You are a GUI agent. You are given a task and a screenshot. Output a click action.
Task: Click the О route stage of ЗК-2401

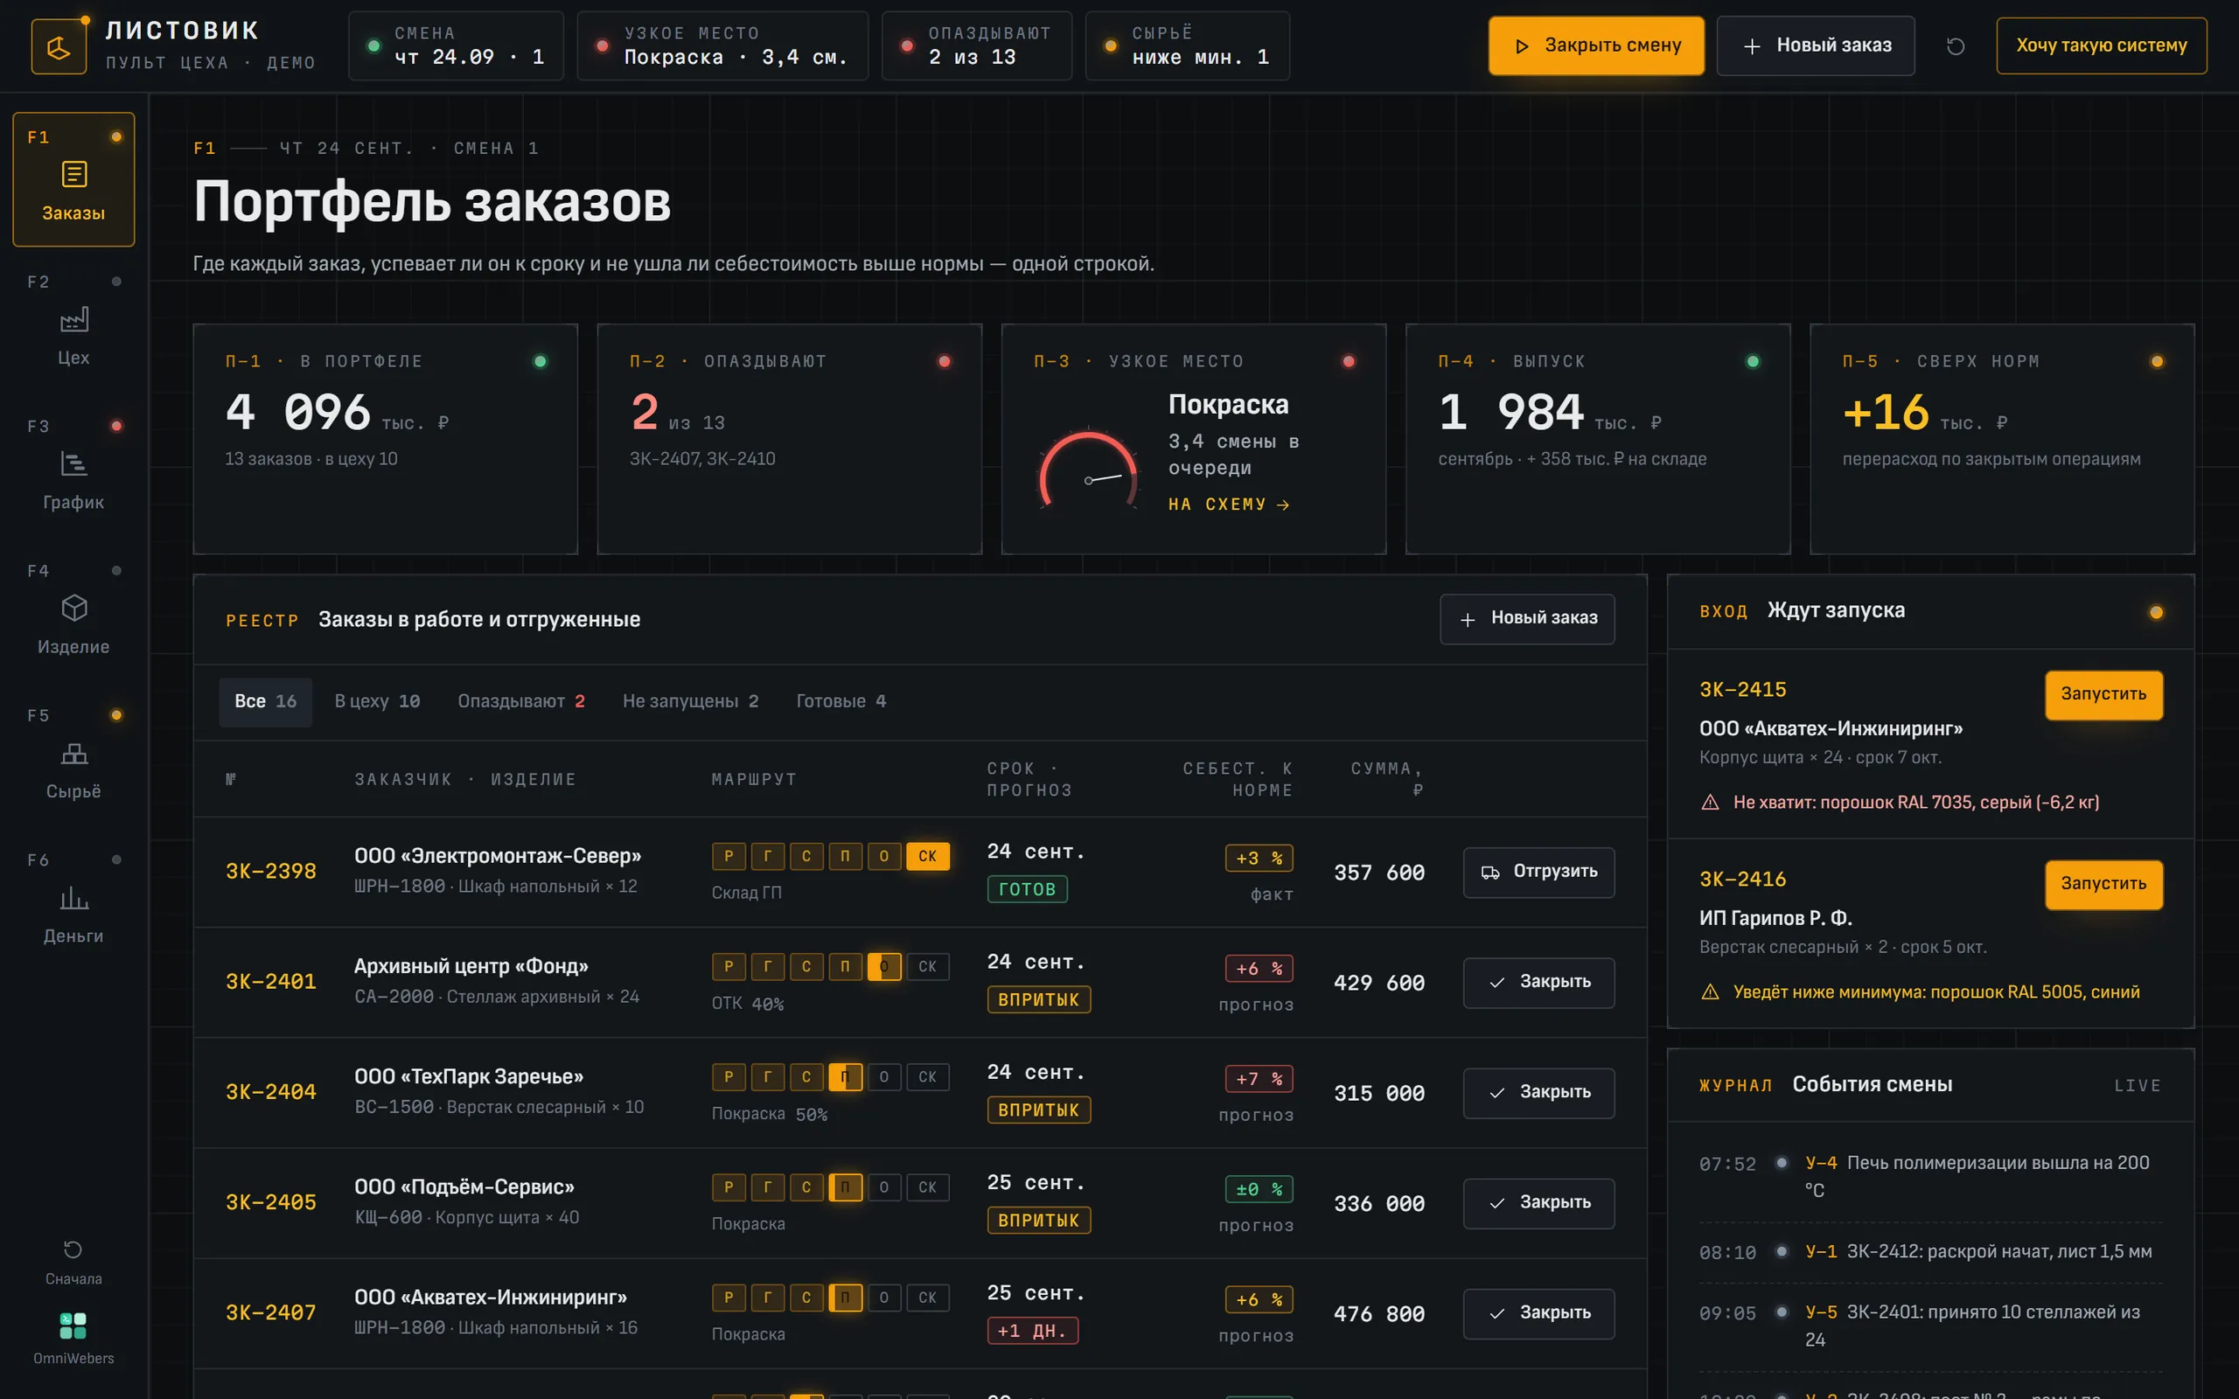pos(883,966)
